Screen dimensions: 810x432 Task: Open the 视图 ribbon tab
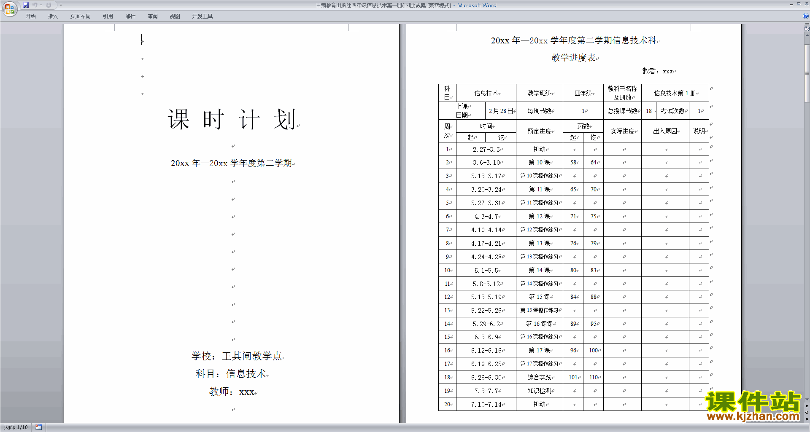click(x=175, y=16)
